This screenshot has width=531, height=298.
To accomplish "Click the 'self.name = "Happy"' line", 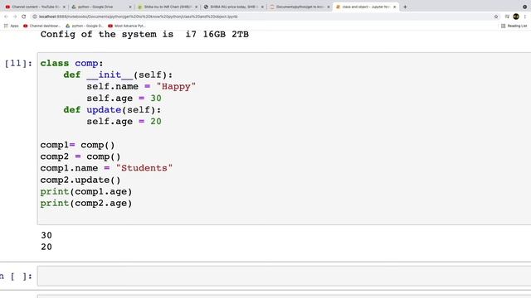I will coord(141,86).
